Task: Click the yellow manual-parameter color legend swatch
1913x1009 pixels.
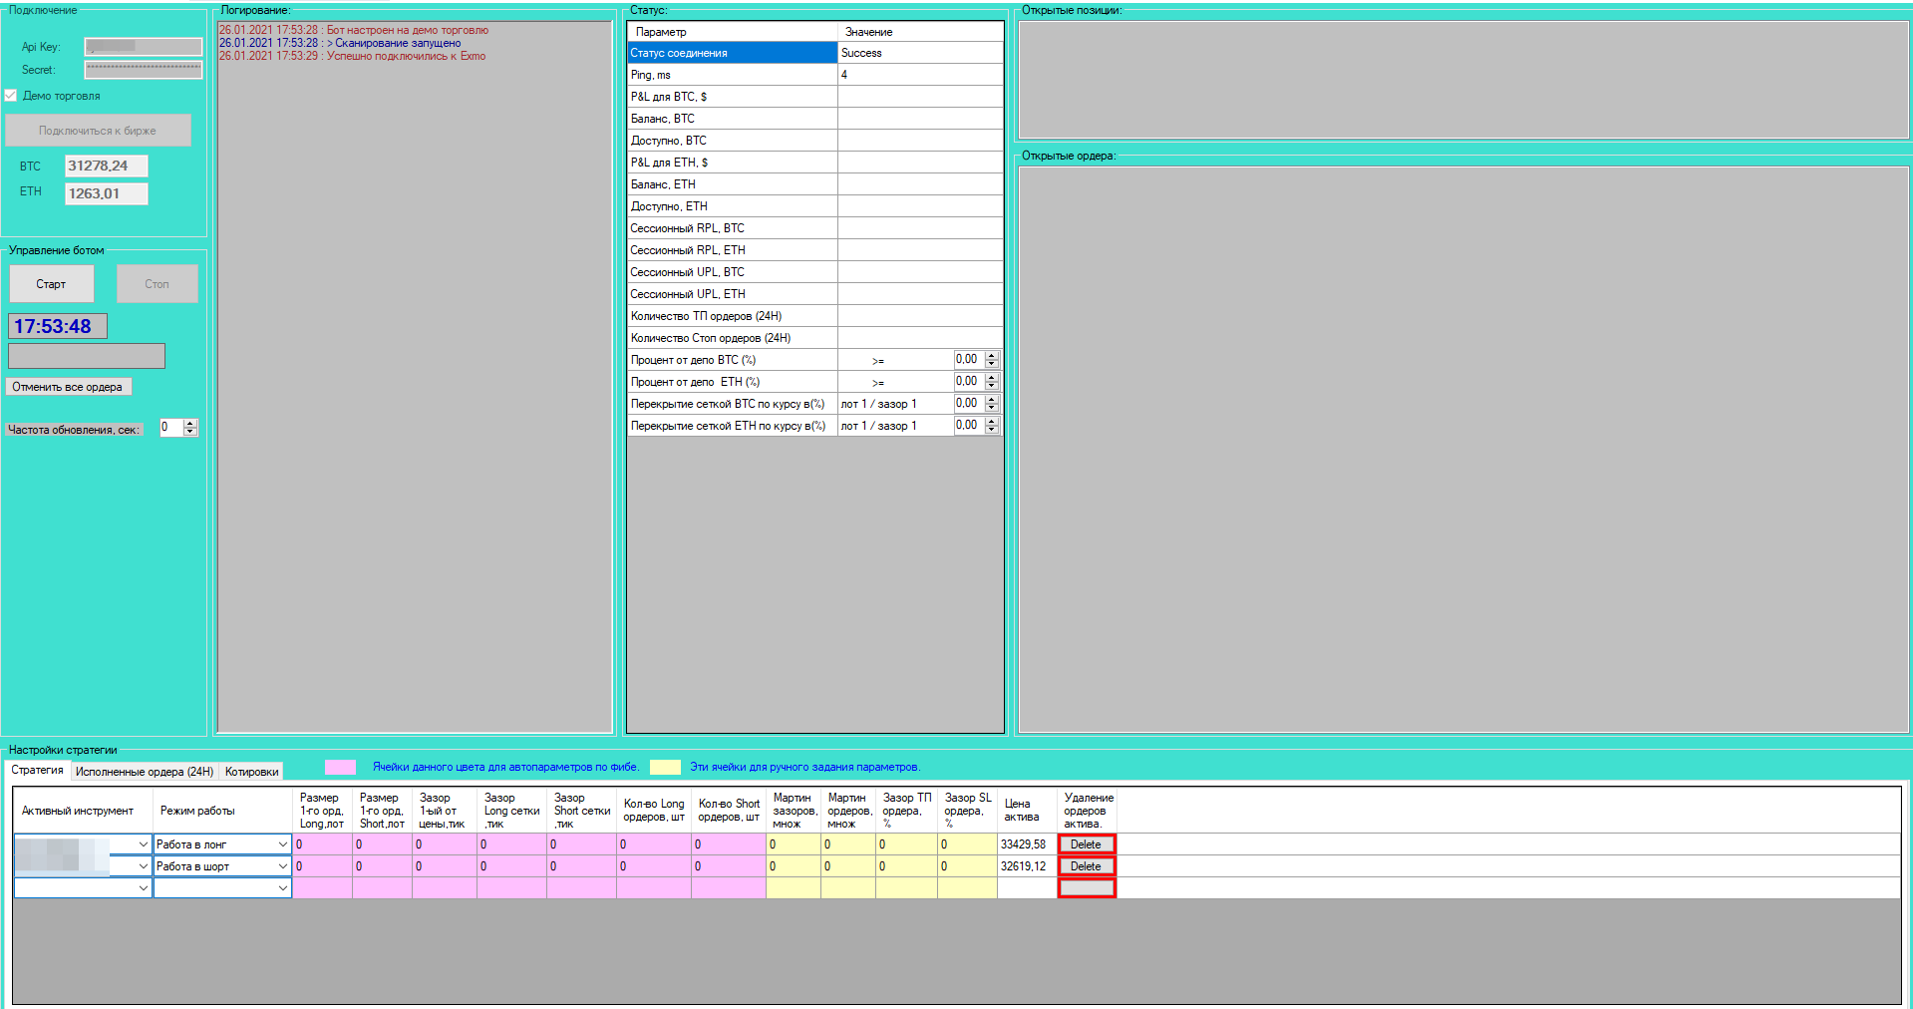Action: coord(665,767)
